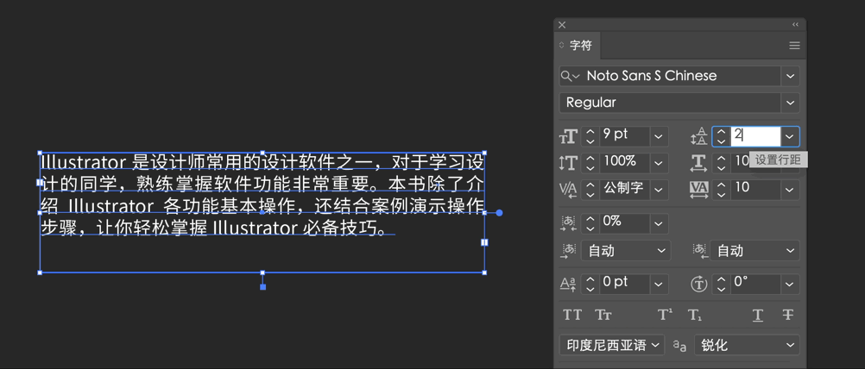Image resolution: width=865 pixels, height=369 pixels.
Task: Expand the baseline shift dropdown
Action: point(660,285)
